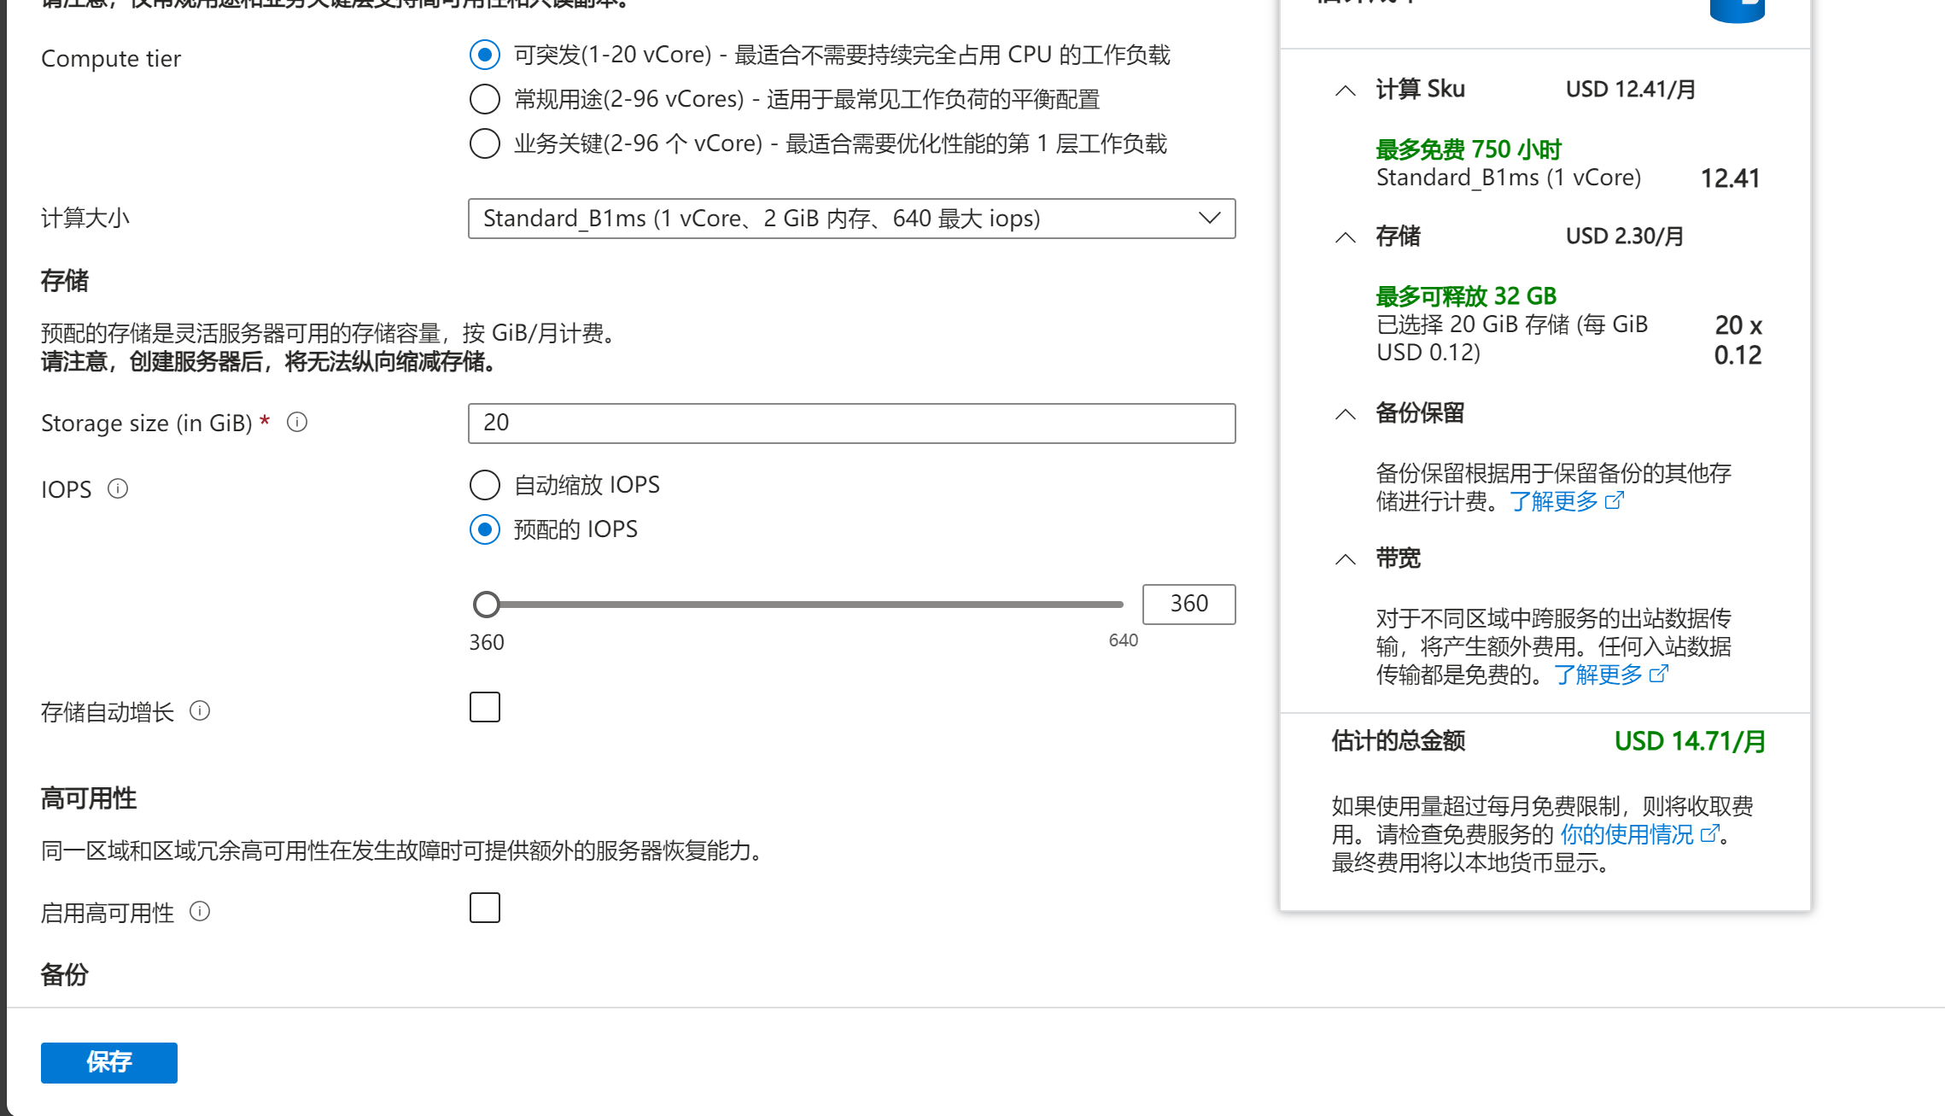Screen dimensions: 1945x1116
Task: Click the Compute tier label
Action: point(111,59)
